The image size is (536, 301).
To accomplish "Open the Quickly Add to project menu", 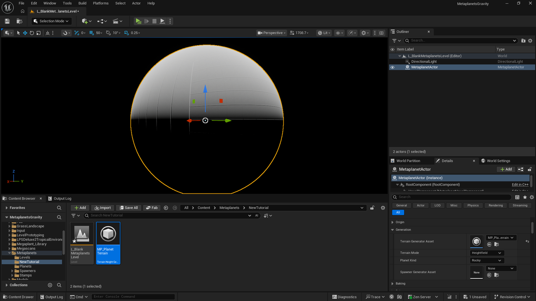I will point(87,21).
